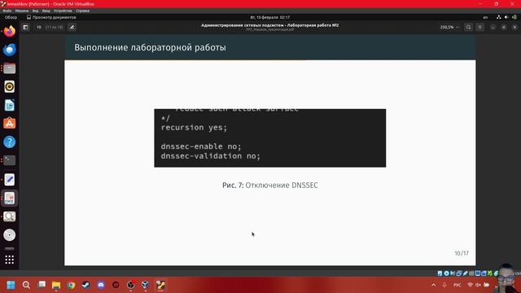
Task: Click the Обзор activities button
Action: pyautogui.click(x=11, y=17)
